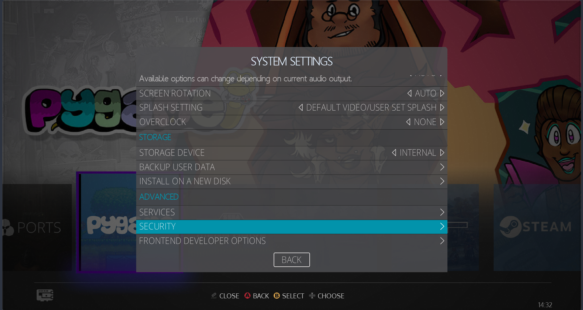This screenshot has height=310, width=583.
Task: Click left arrow of Splash Setting value
Action: tap(301, 108)
